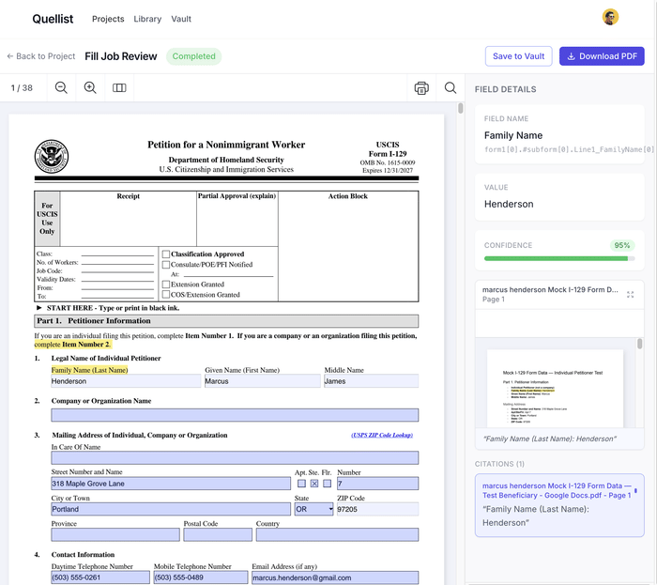This screenshot has width=657, height=585.
Task: Click the Save to Vault button
Action: click(518, 56)
